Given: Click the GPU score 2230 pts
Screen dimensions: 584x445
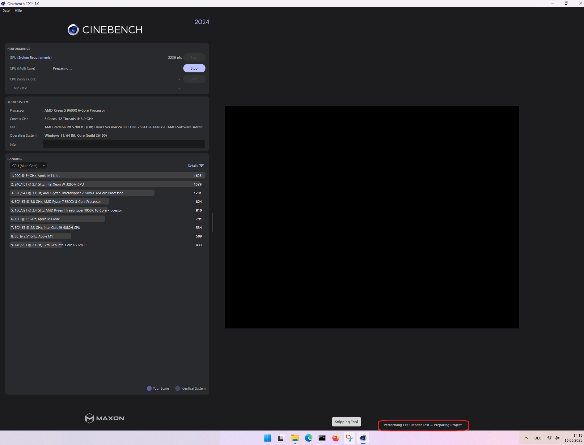Looking at the screenshot, I should tap(175, 58).
